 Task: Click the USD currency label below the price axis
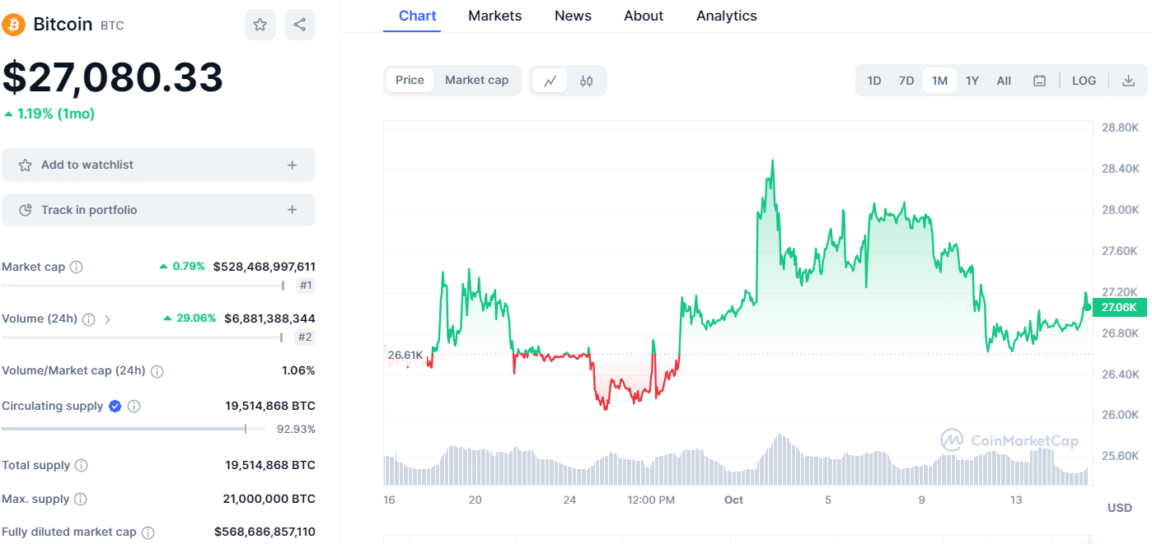coord(1120,508)
